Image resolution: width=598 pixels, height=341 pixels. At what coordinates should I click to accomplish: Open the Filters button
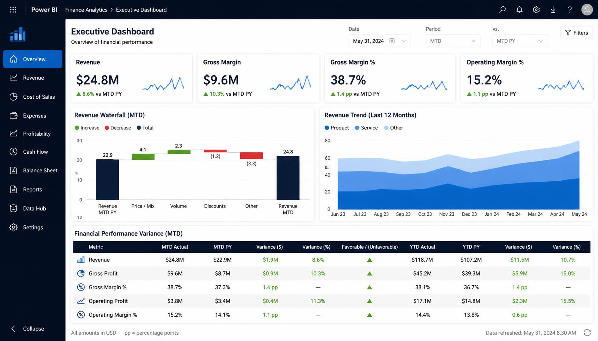click(x=577, y=33)
